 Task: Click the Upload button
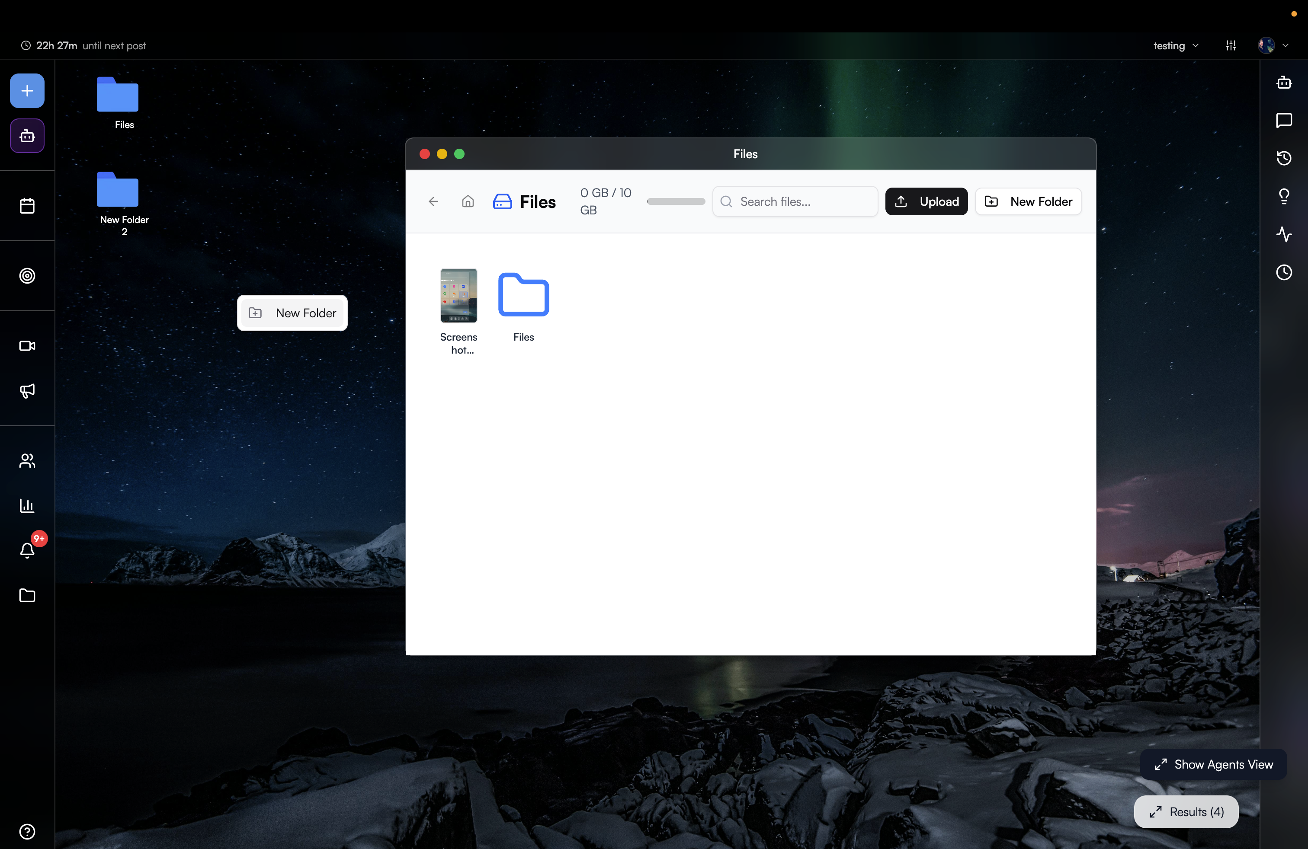(x=926, y=201)
